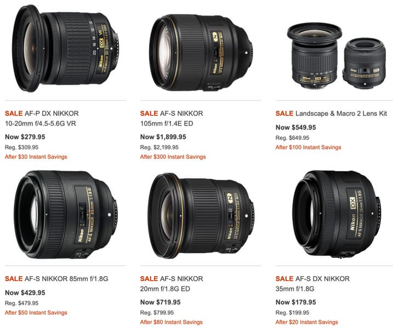Open the Landscape & Macro 2 Lens Kit image
The height and width of the screenshot is (328, 393).
click(337, 56)
